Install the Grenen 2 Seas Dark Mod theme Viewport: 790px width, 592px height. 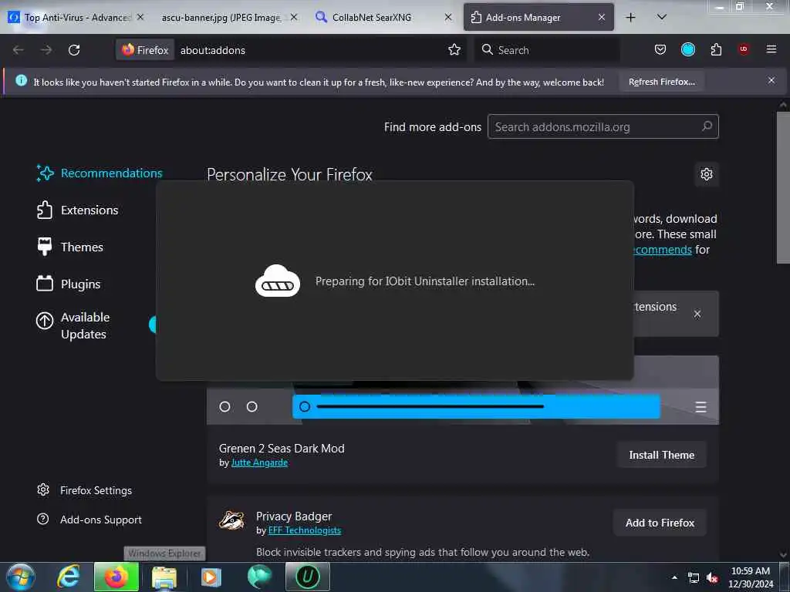(x=661, y=455)
